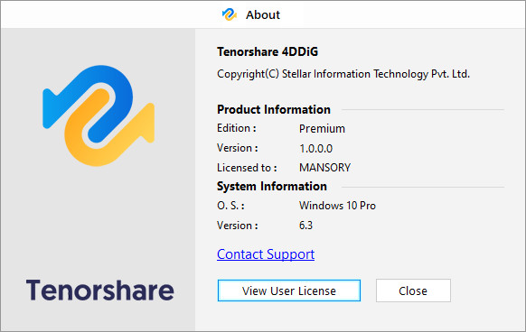Viewport: 526px width, 332px height.
Task: Click the View User License button
Action: (289, 290)
